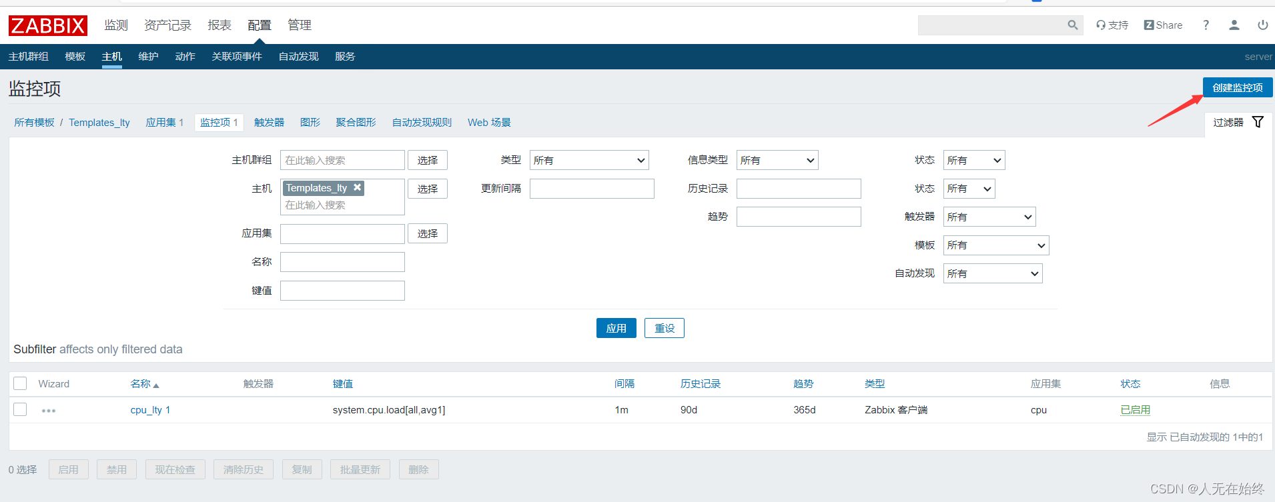Switch to the 自动发现规则 tab

pos(422,123)
